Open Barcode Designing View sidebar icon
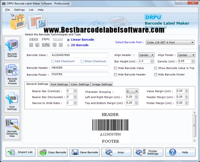This screenshot has height=162, width=200. (12, 127)
